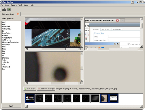Select the EdgeDetect operator
Image resolution: width=145 pixels, height=110 pixels.
pos(7,33)
